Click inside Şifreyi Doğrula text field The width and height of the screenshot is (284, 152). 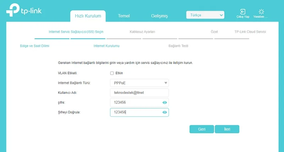click(x=135, y=112)
